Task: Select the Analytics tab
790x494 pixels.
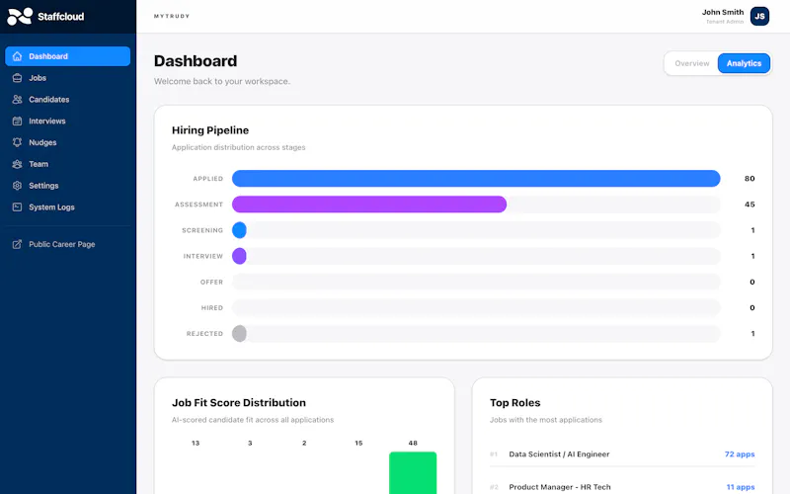Action: [x=744, y=63]
